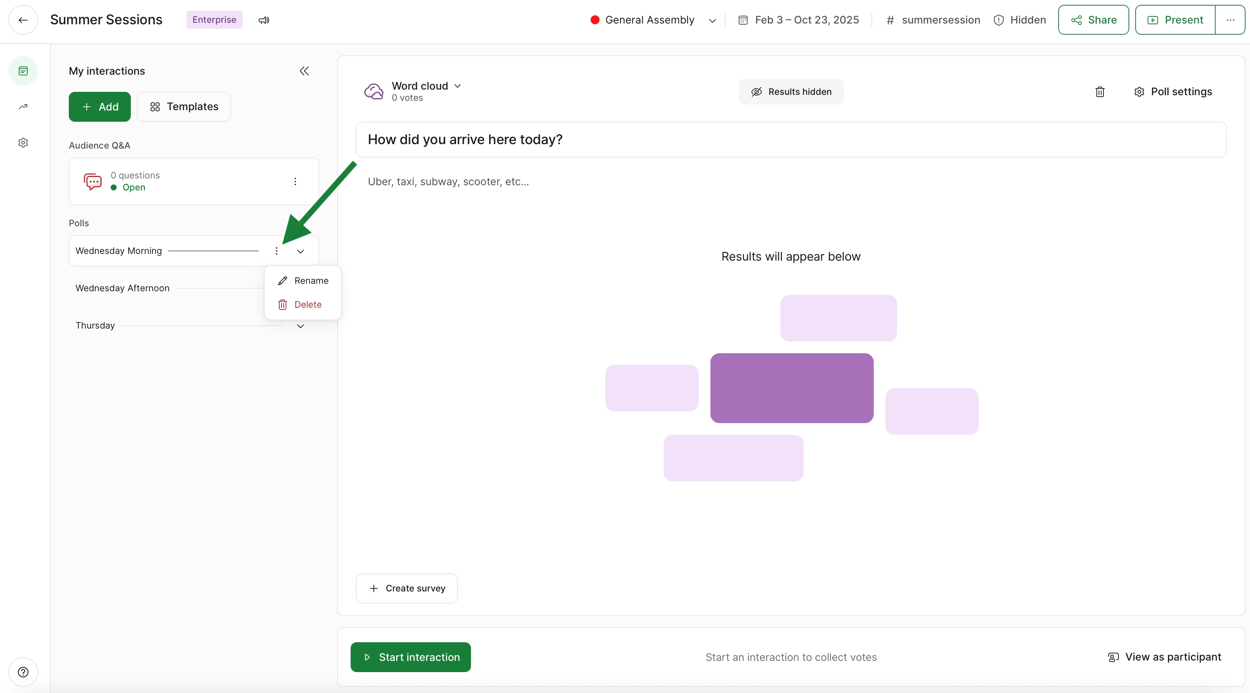Click the header more options ellipsis
This screenshot has width=1250, height=693.
1230,20
